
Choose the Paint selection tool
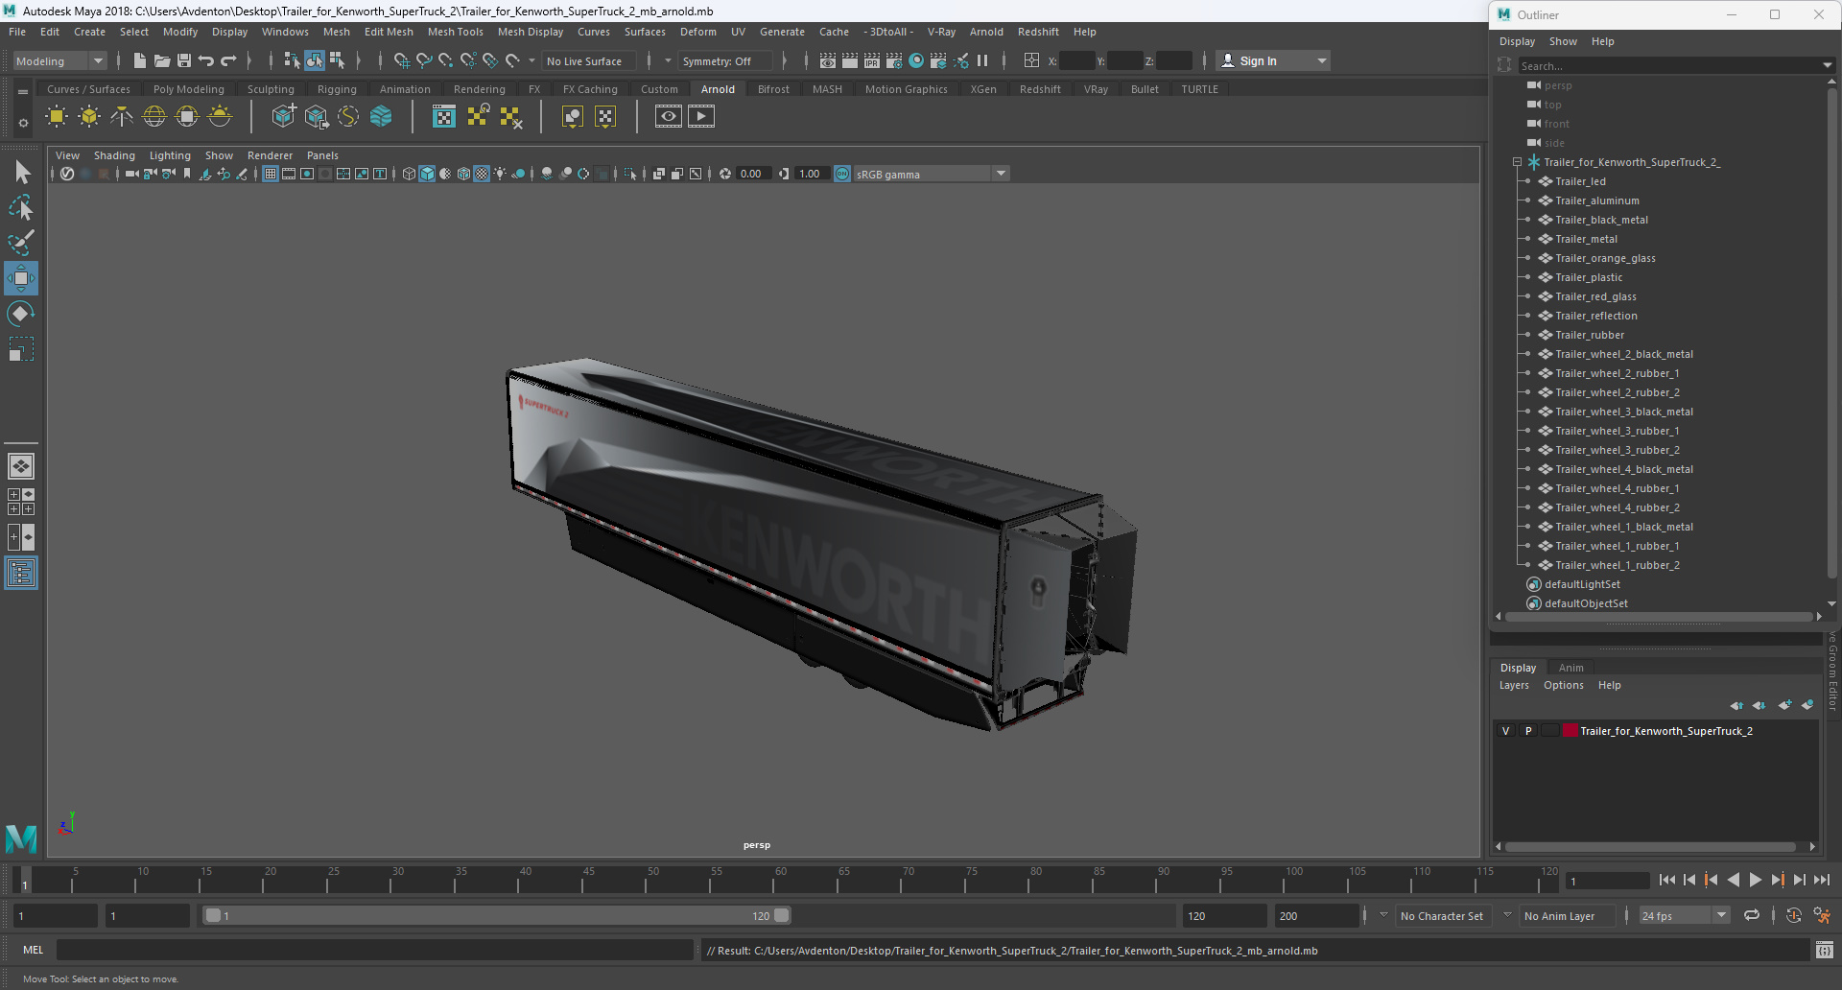[x=21, y=242]
